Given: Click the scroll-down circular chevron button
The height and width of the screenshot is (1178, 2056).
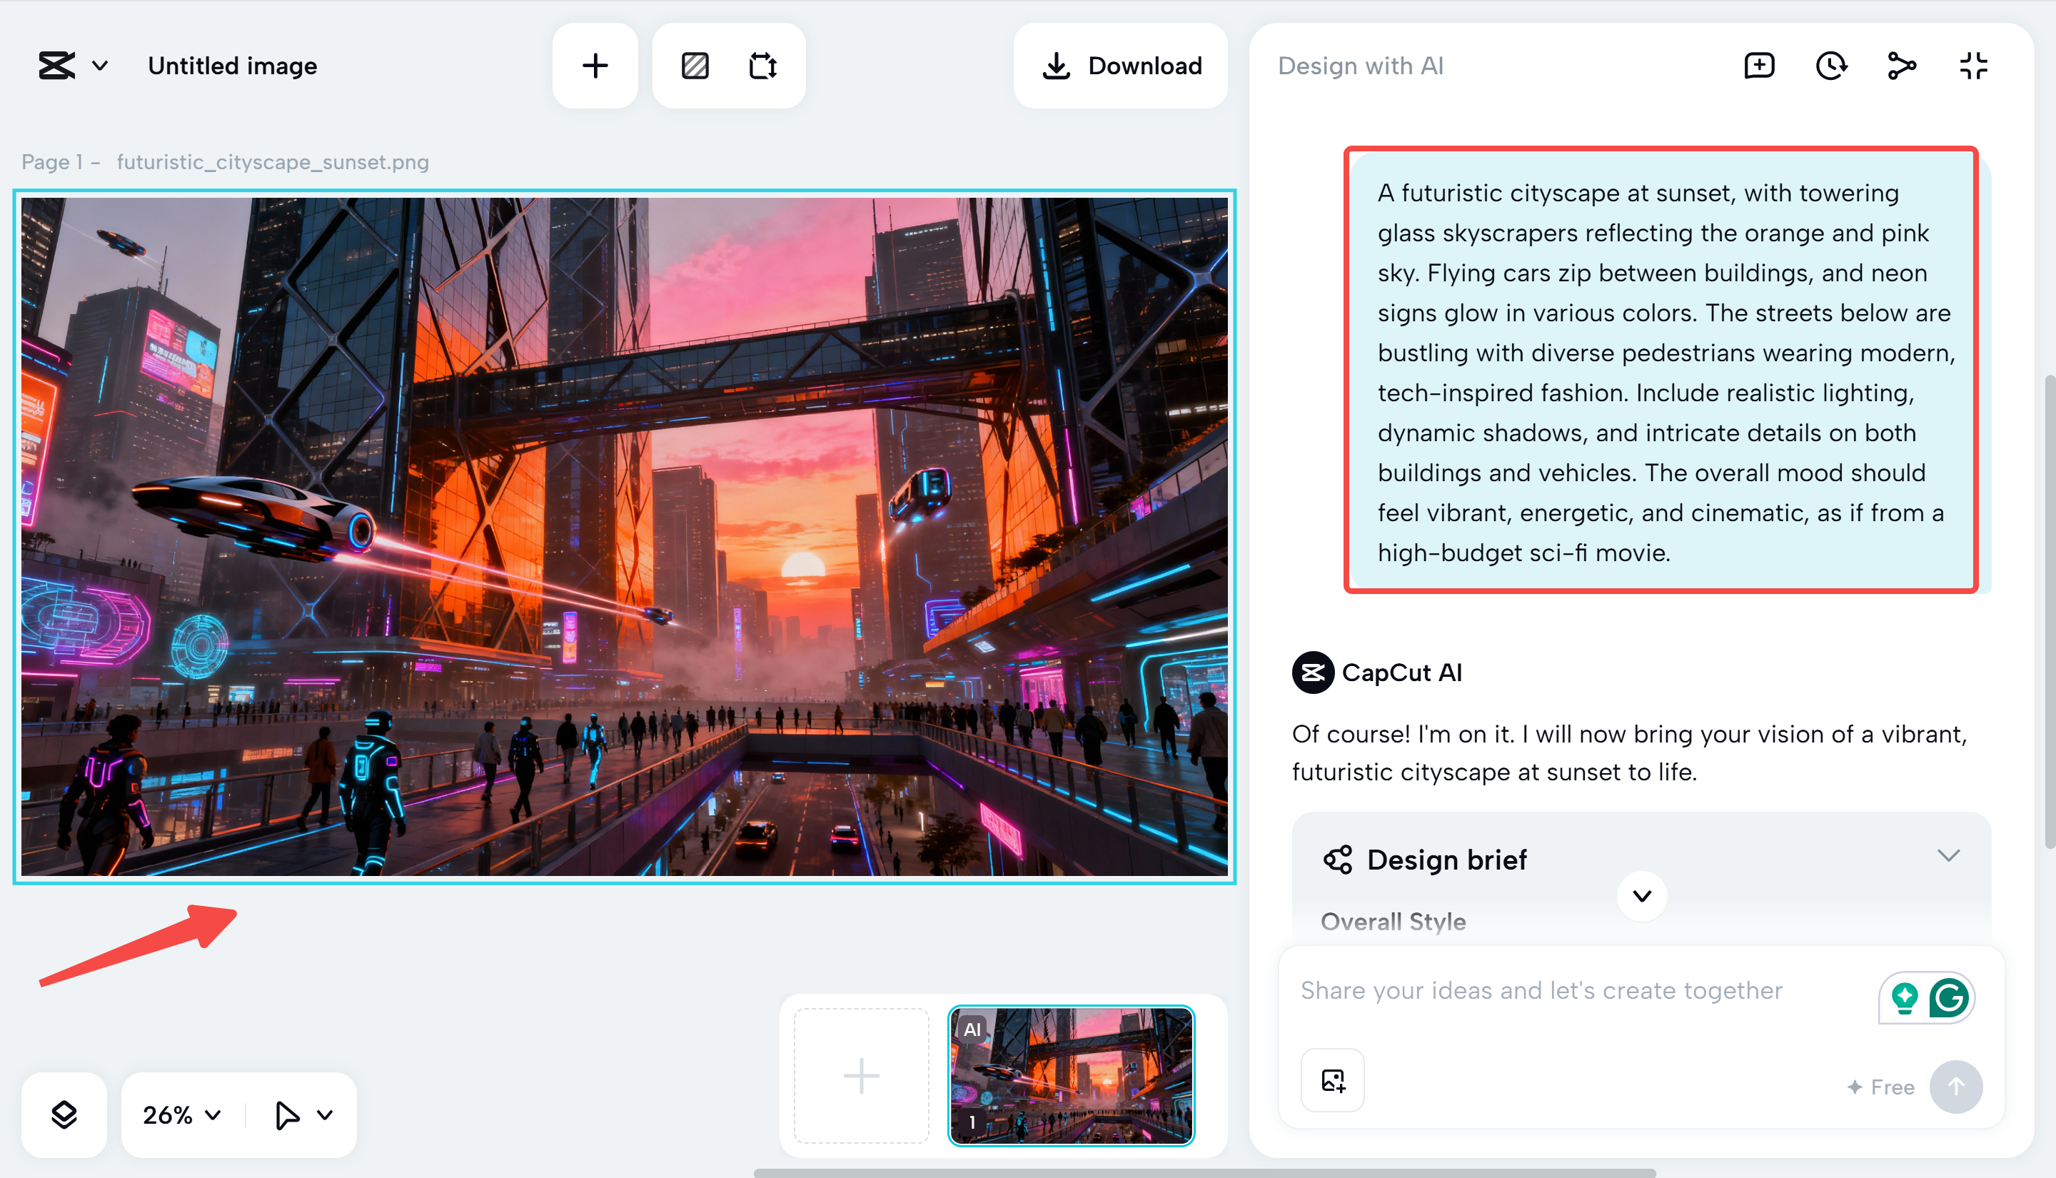Looking at the screenshot, I should pos(1642,895).
